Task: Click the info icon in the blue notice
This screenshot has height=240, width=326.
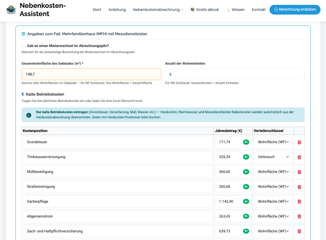Action: (29, 115)
